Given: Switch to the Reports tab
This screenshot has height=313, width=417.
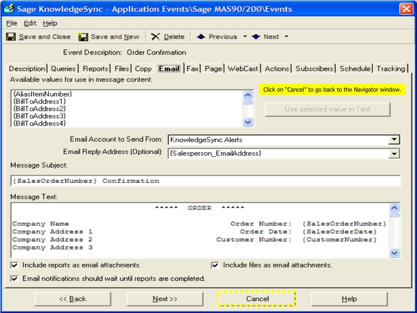Looking at the screenshot, I should point(95,68).
